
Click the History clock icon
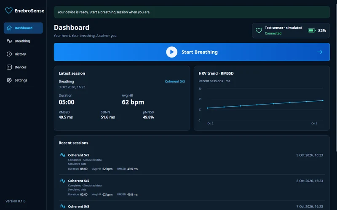click(x=9, y=54)
